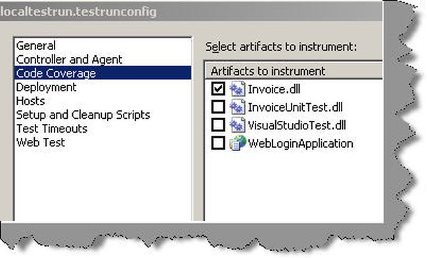This screenshot has height=258, width=427.
Task: Go to Setup and Cleanup Scripts
Action: coord(83,115)
